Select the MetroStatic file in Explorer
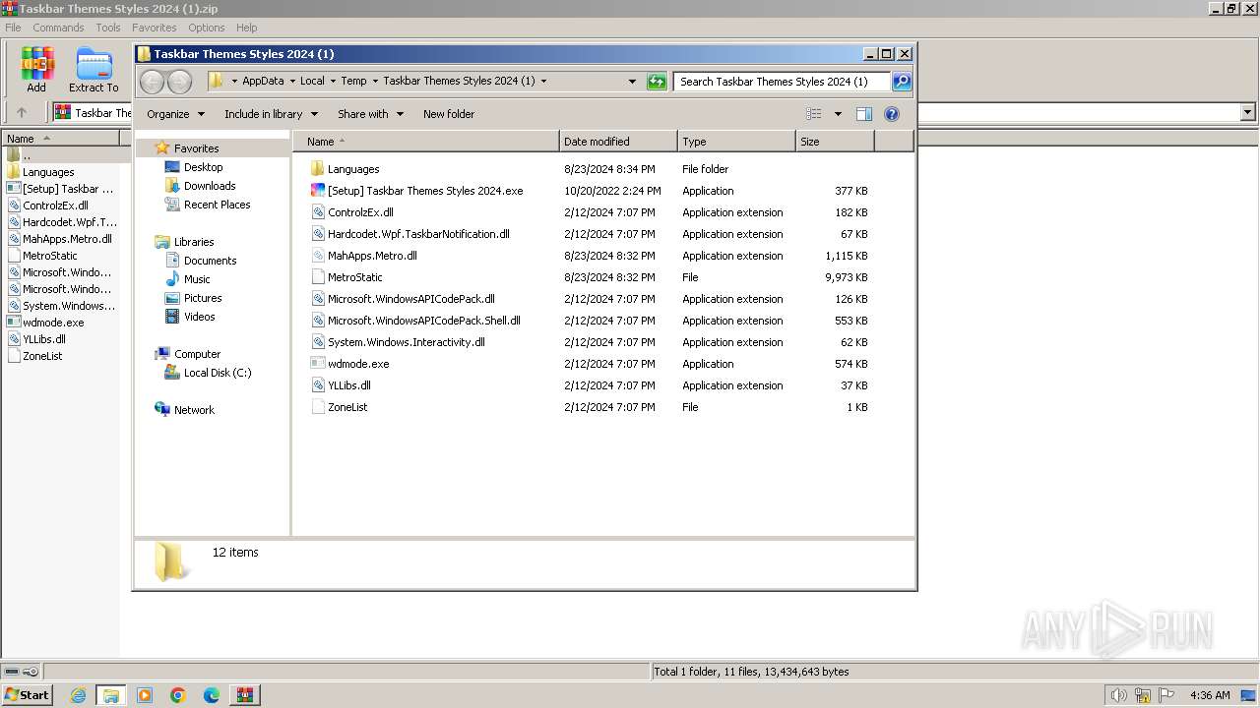This screenshot has width=1260, height=708. [355, 277]
